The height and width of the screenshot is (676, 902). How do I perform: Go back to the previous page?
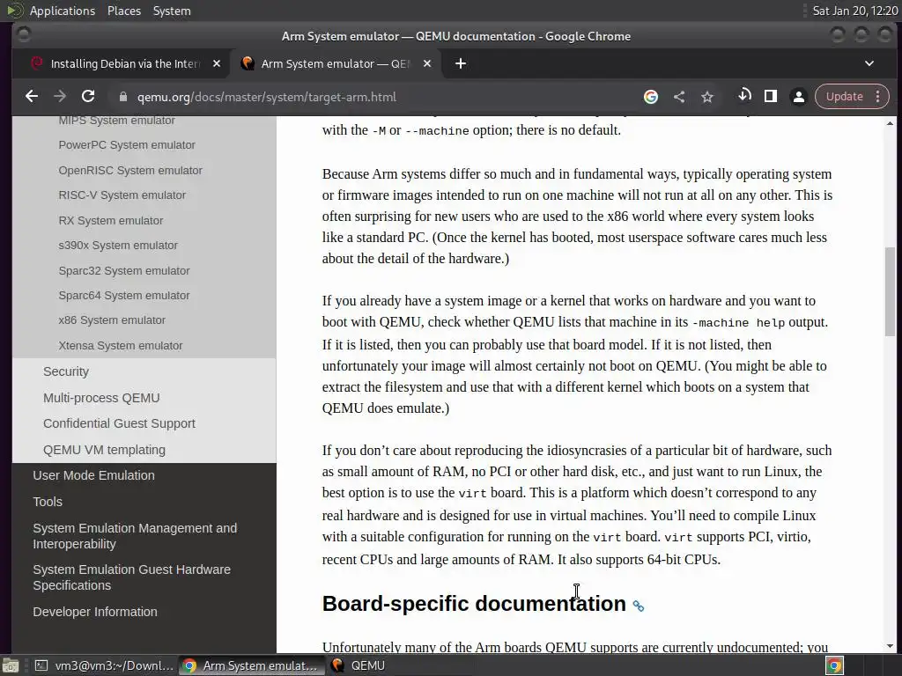32,97
